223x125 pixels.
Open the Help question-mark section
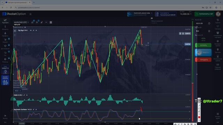[x=5, y=60]
